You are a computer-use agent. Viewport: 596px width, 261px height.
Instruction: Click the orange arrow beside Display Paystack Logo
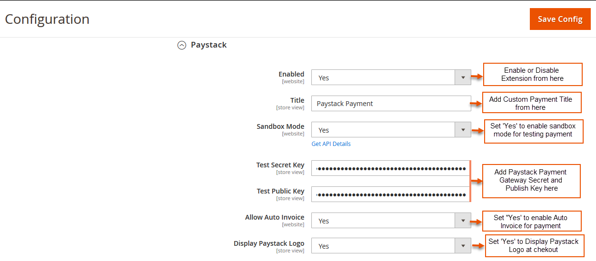[x=478, y=246]
